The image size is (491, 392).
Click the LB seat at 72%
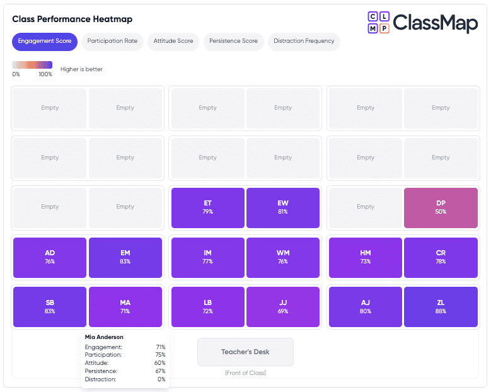coord(207,307)
